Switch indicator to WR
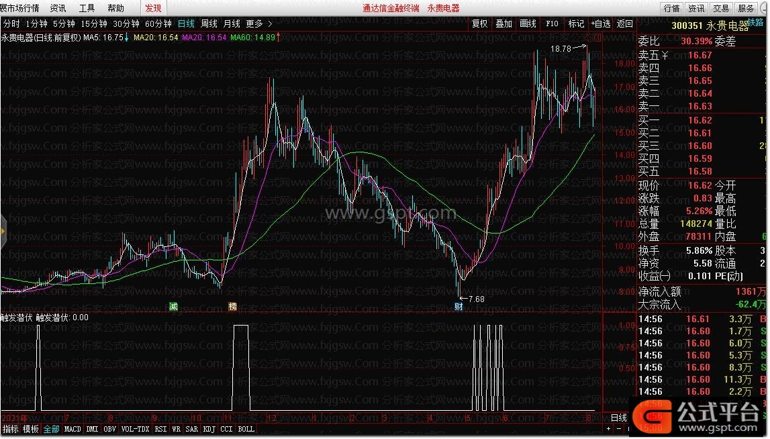The width and height of the screenshot is (770, 439). 177,429
